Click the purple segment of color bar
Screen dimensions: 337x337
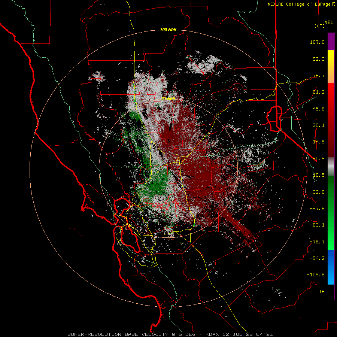[331, 42]
